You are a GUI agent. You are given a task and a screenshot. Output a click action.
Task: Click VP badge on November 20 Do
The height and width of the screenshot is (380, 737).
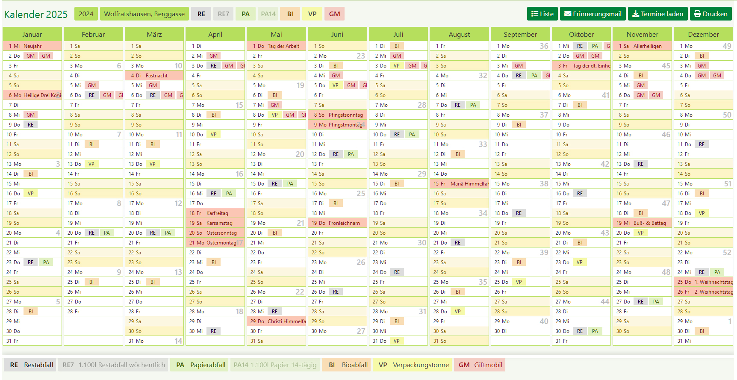(641, 233)
